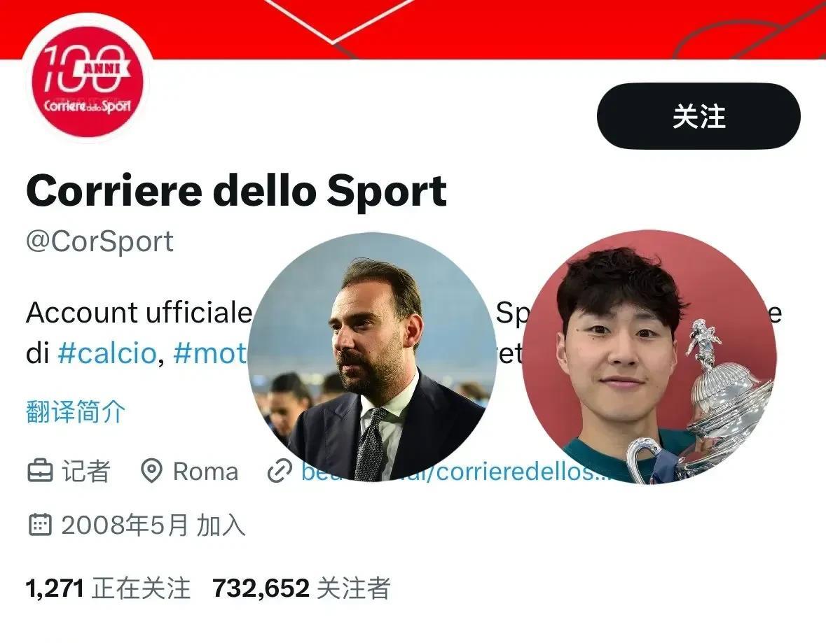Screen dimensions: 826x643
Task: Click the 翻译简介 translate bio link
Action: pyautogui.click(x=76, y=411)
